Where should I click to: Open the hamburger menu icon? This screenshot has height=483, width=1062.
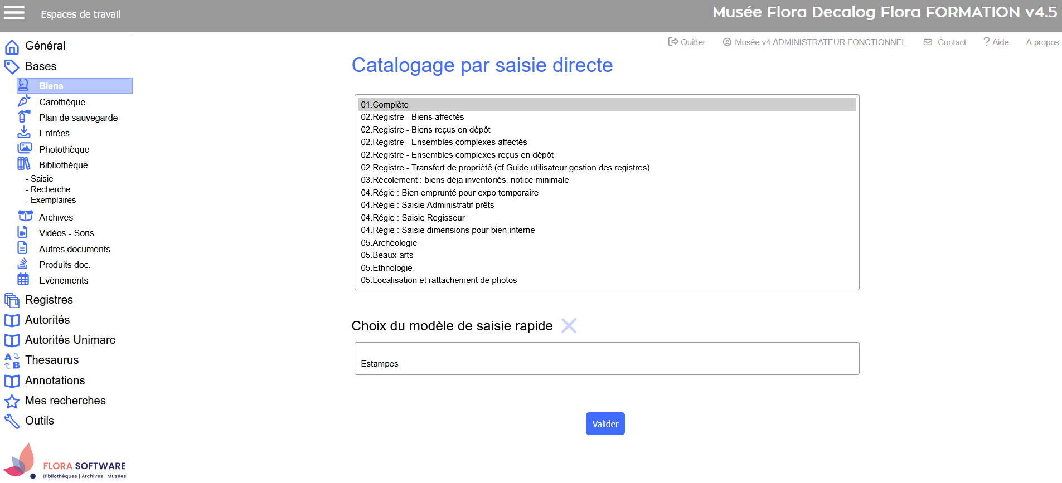tap(14, 13)
